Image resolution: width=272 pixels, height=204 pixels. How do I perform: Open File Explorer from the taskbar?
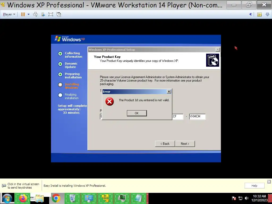pyautogui.click(x=39, y=198)
